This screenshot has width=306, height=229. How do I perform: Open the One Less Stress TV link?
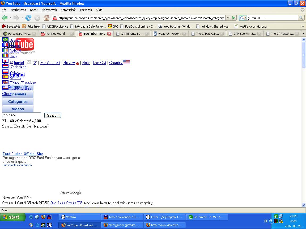pos(66,203)
